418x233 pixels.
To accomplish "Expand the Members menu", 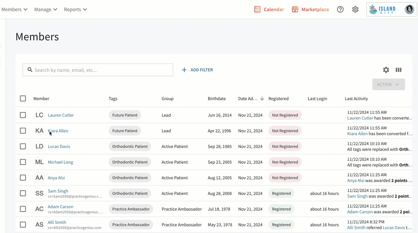I will click(x=14, y=9).
